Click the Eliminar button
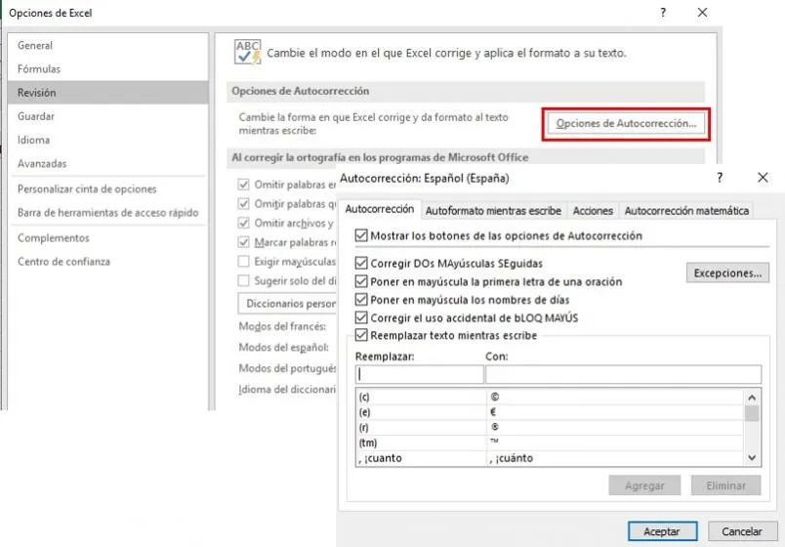 (x=725, y=485)
